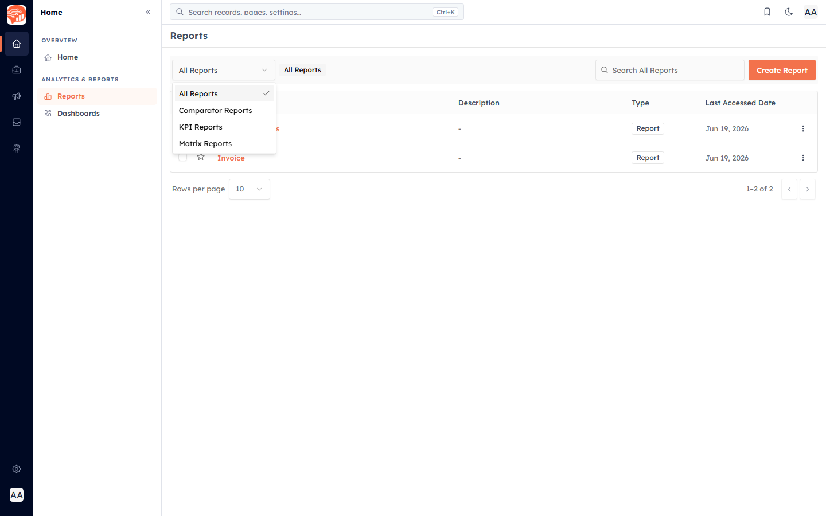Open the Home module rail icon
The width and height of the screenshot is (826, 516).
[x=17, y=44]
